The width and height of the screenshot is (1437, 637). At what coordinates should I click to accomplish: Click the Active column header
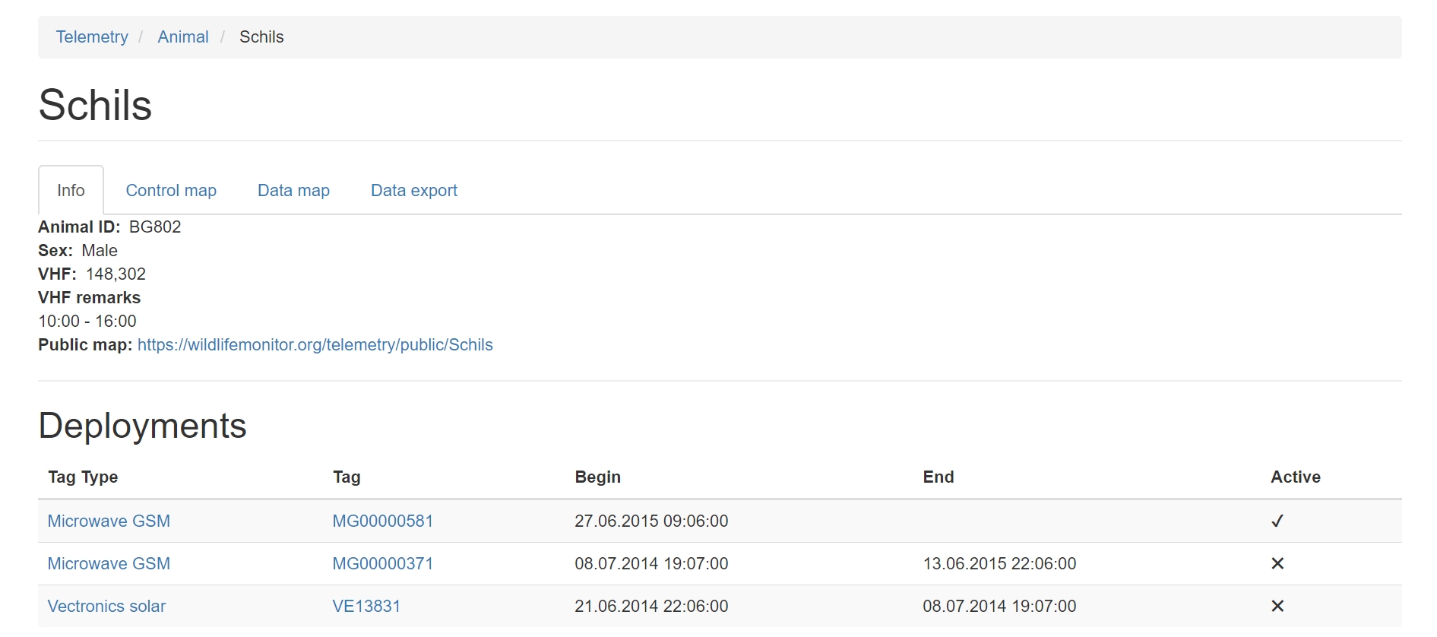pyautogui.click(x=1295, y=477)
